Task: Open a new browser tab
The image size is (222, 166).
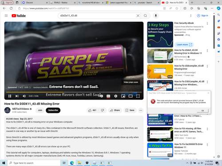Action: [192, 3]
